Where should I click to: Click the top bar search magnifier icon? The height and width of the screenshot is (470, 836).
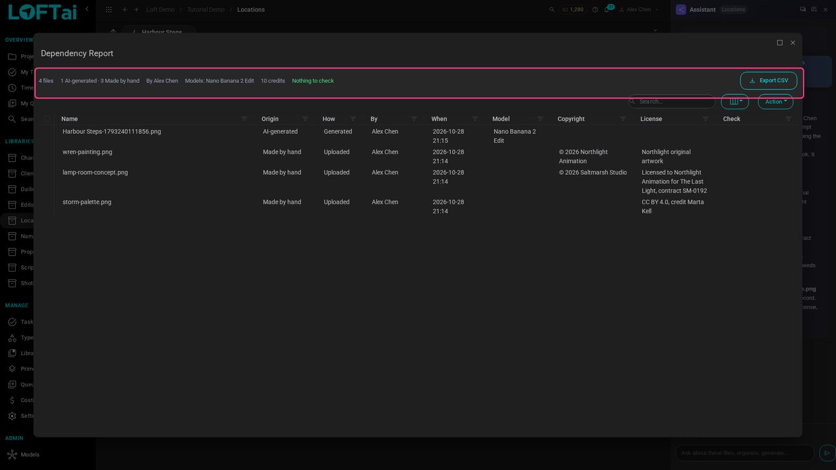coord(552,10)
